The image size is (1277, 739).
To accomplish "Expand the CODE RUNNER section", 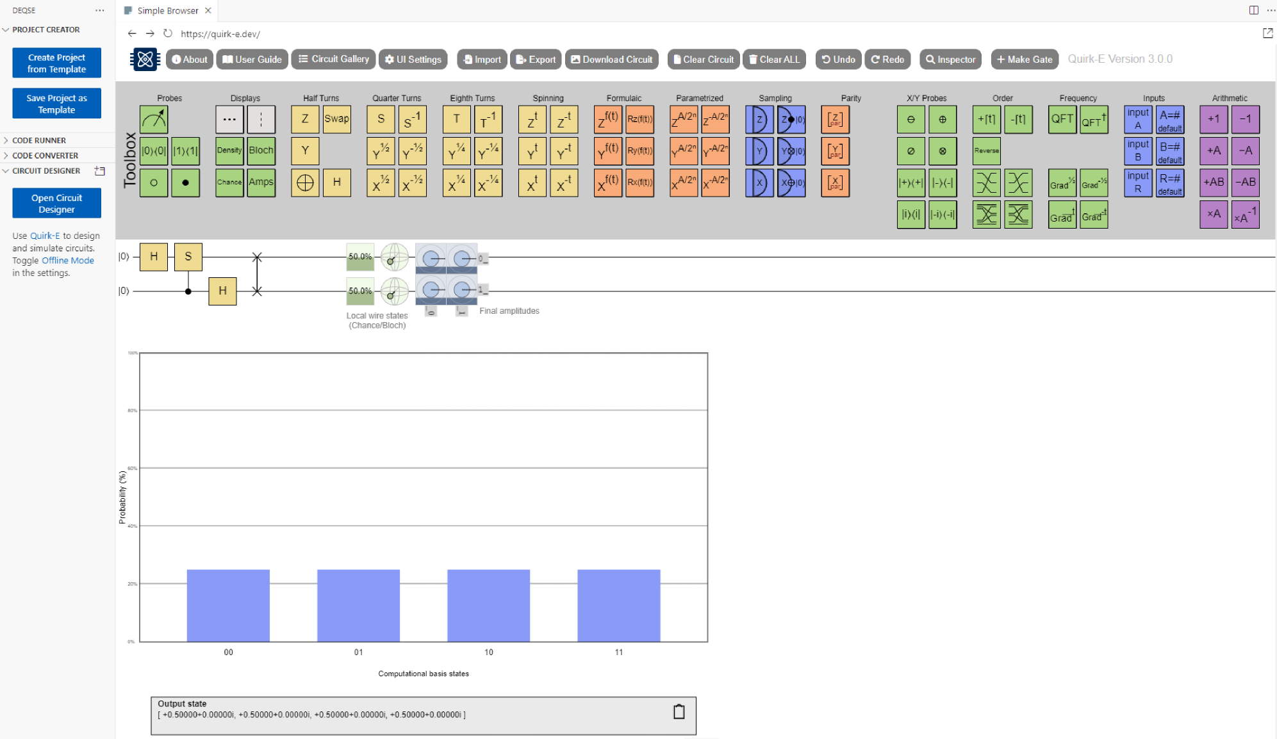I will [x=39, y=140].
